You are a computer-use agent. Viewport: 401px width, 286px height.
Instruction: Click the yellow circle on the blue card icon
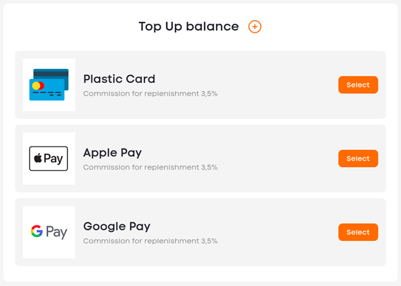36,85
